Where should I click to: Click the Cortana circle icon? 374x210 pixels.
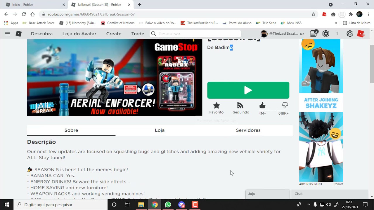coord(114,204)
